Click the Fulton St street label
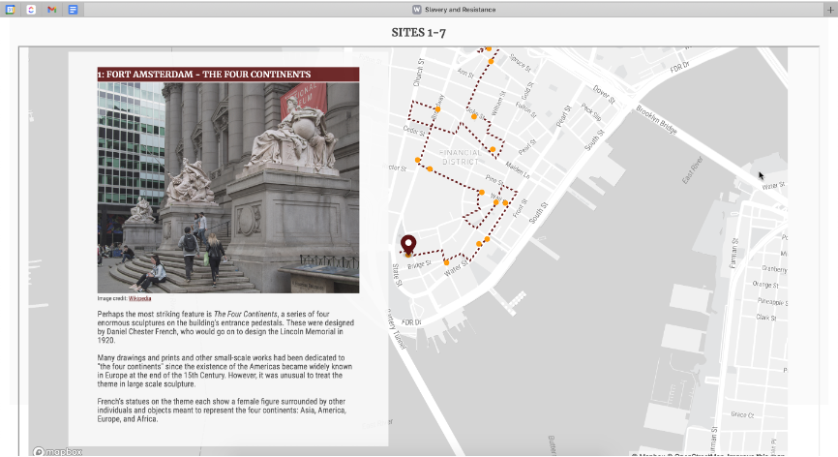 coord(525,109)
